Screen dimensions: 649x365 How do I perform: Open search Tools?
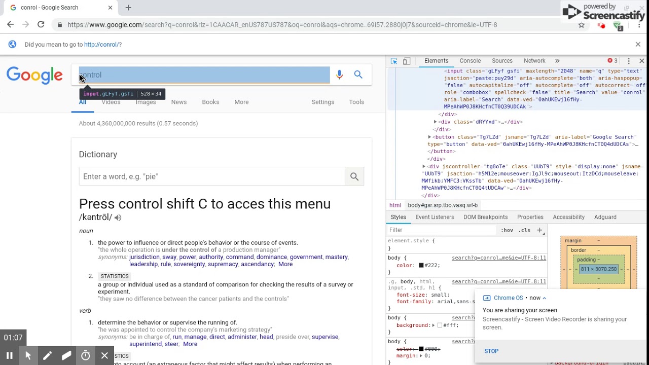pyautogui.click(x=356, y=102)
